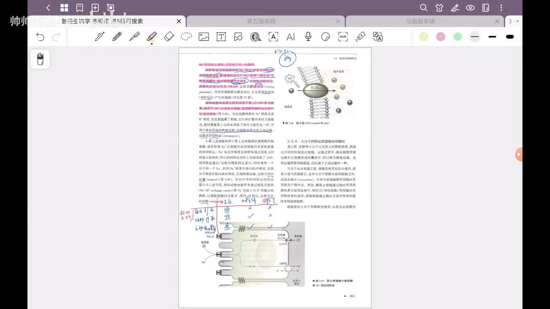
Task: Click the kidney tubule cell cotransport diagram
Action: click(253, 254)
